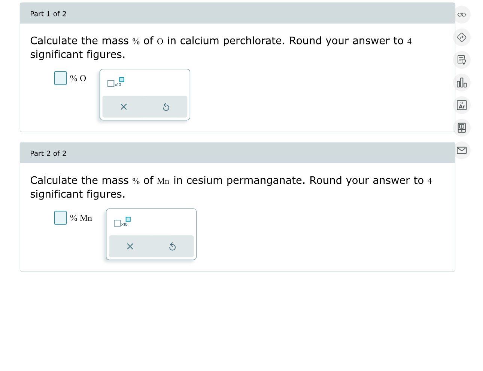Click the X clear button in Part 2 palette
The height and width of the screenshot is (371, 483).
pos(130,247)
